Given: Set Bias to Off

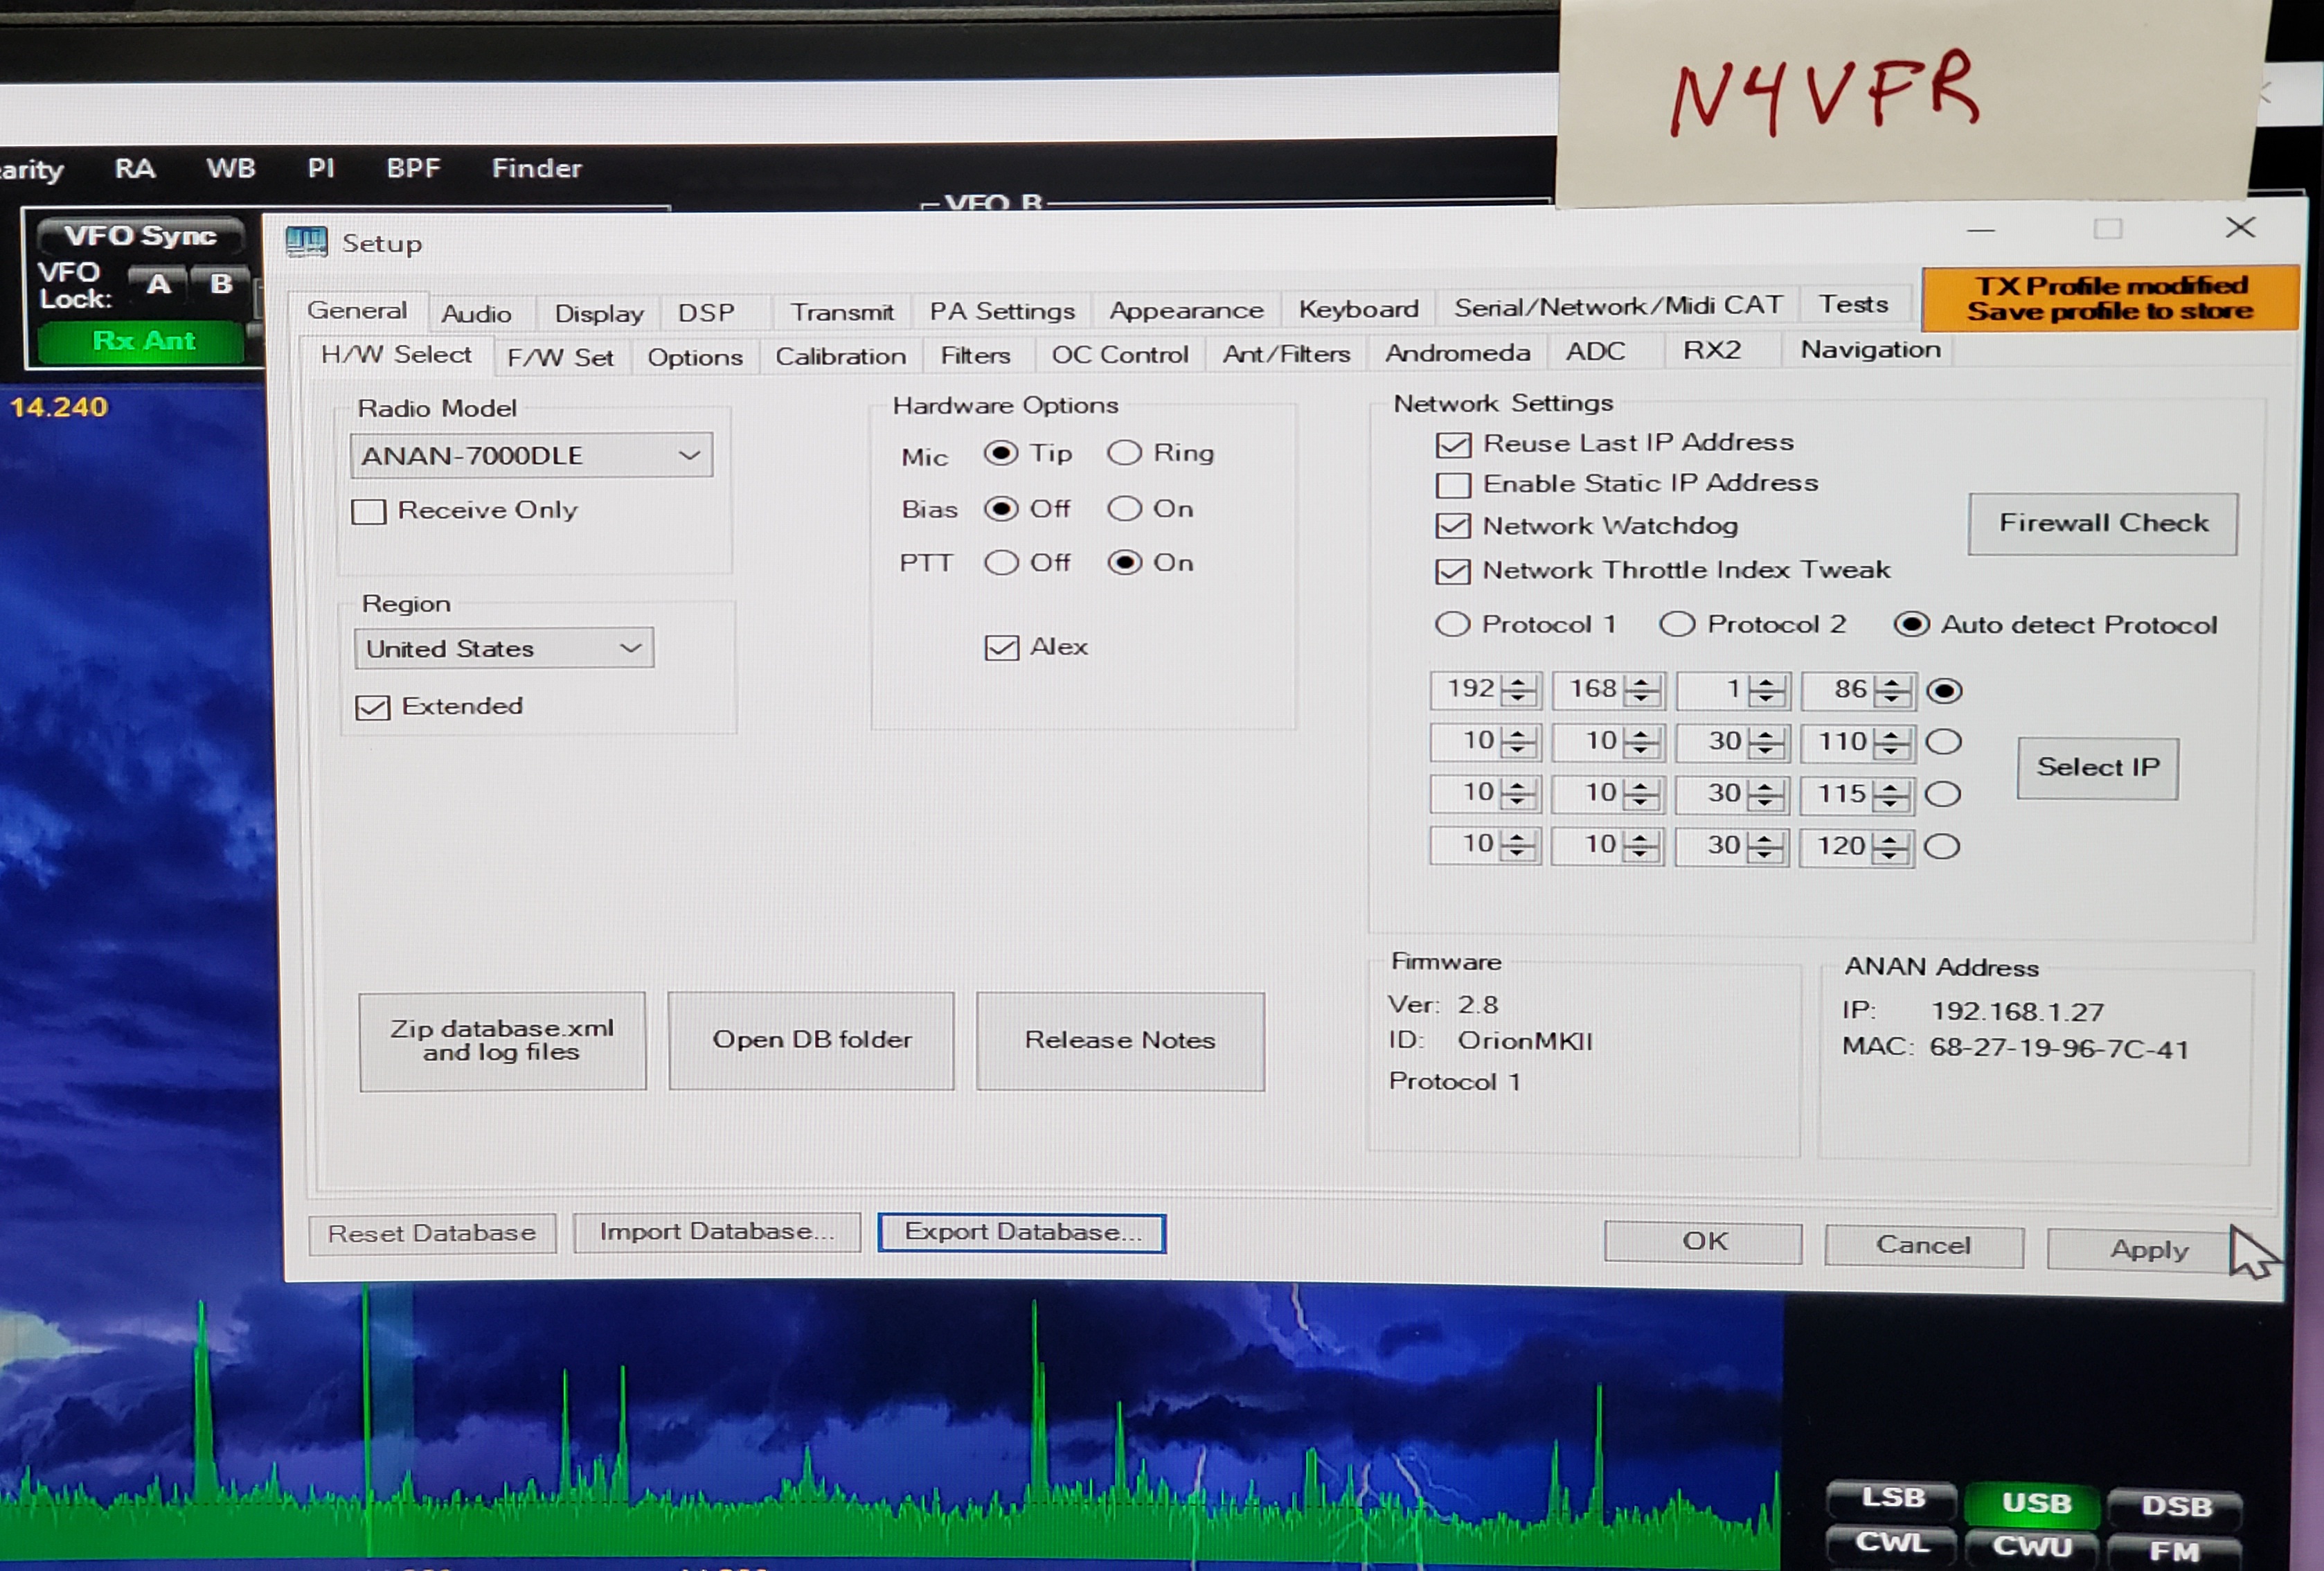Looking at the screenshot, I should click(x=1001, y=509).
